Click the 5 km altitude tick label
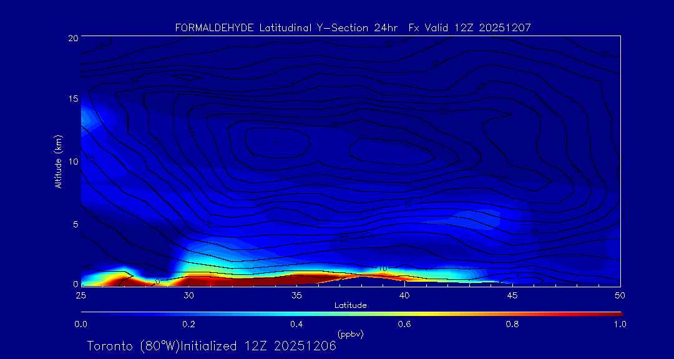This screenshot has height=359, width=674. tap(74, 223)
